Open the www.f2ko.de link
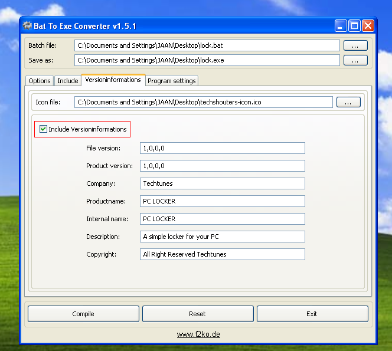 (198, 334)
